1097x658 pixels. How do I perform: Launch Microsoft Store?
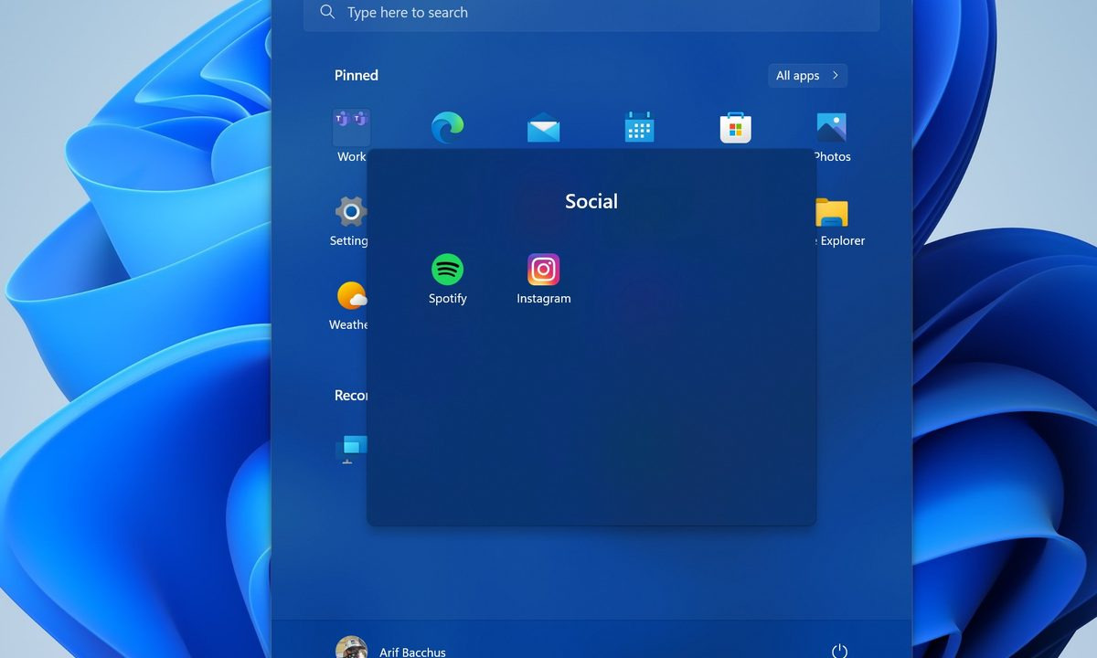(x=736, y=128)
